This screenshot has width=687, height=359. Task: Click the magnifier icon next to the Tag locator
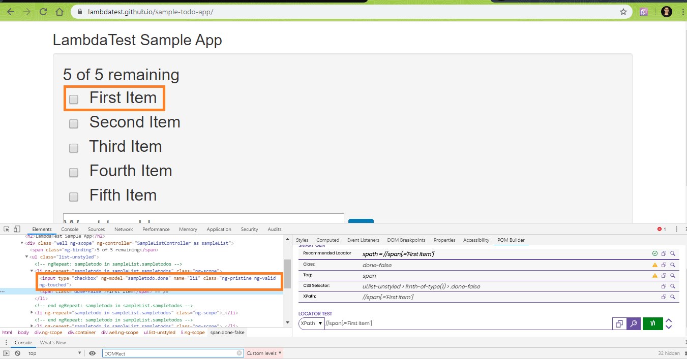point(672,276)
